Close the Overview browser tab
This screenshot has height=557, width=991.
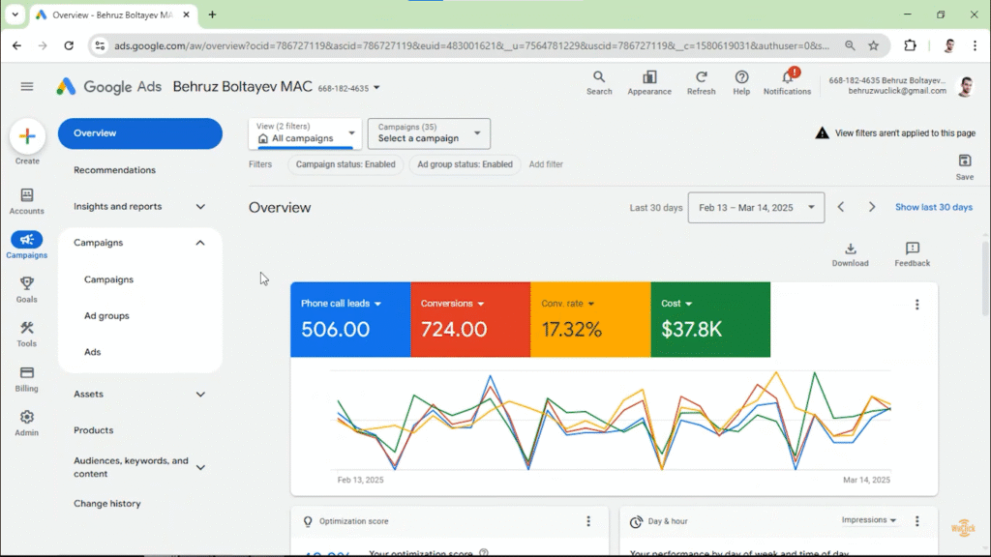point(186,15)
